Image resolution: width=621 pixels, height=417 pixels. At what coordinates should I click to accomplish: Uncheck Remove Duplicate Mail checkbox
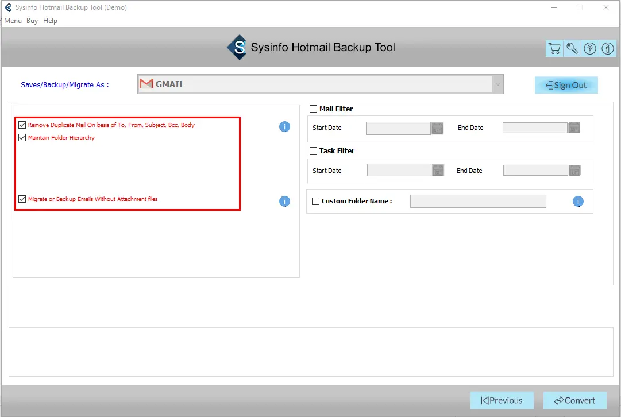point(22,125)
